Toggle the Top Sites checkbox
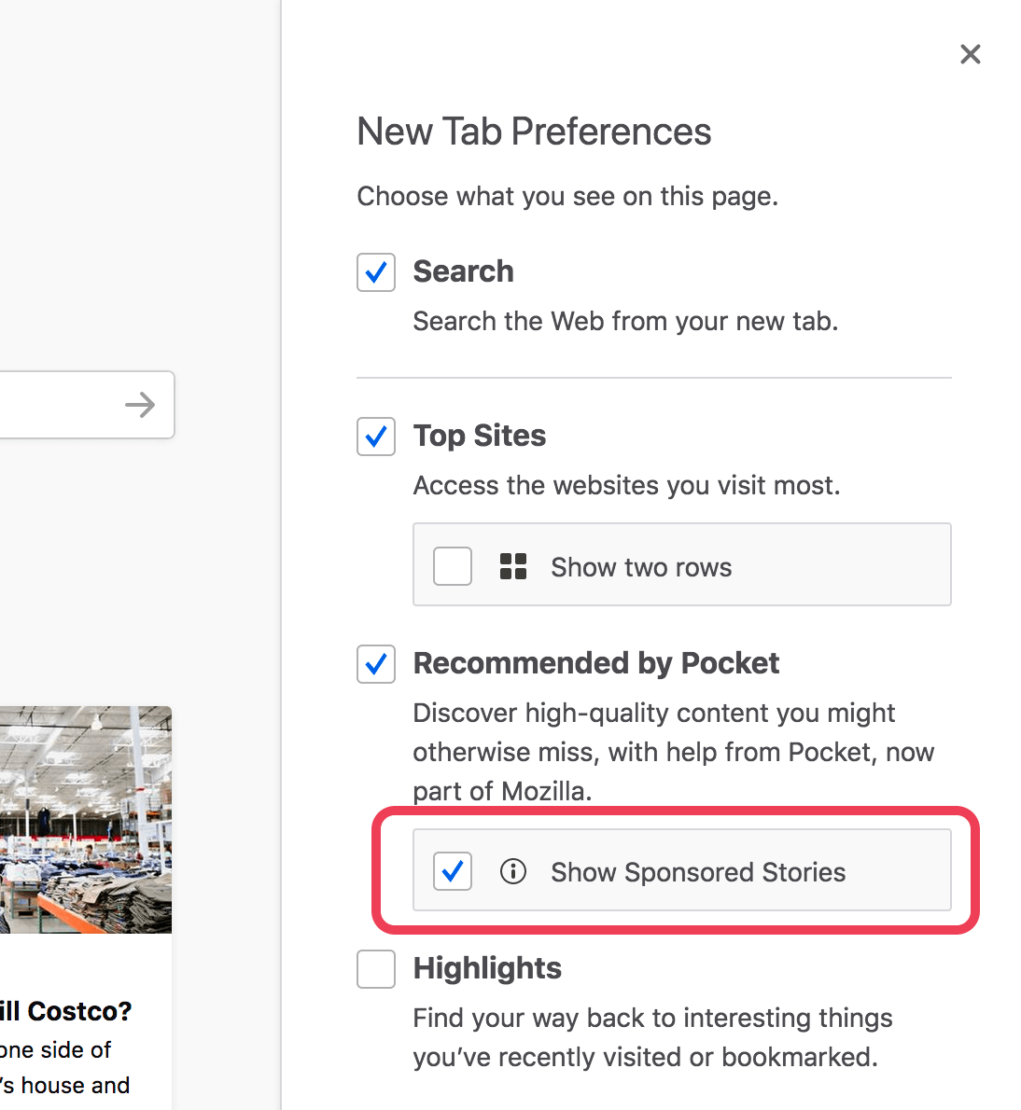Screen dimensions: 1021x1110 click(376, 437)
